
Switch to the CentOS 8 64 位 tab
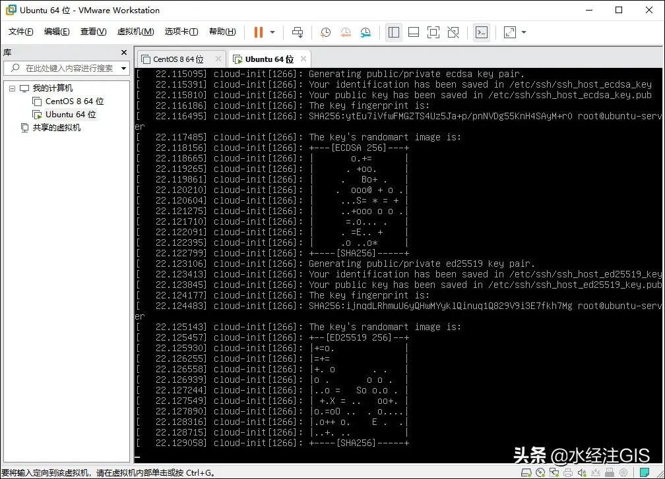tap(177, 58)
